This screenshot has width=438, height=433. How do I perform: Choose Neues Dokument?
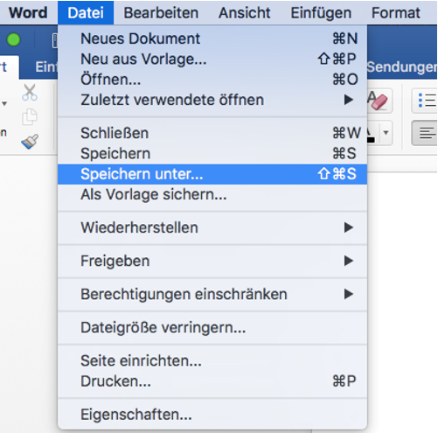(x=212, y=38)
